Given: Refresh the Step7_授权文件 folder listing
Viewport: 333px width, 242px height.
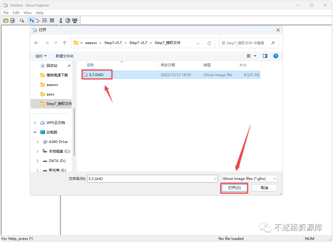Looking at the screenshot, I should 209,43.
